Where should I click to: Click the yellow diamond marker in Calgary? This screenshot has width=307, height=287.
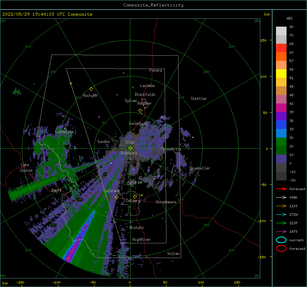pyautogui.click(x=135, y=197)
